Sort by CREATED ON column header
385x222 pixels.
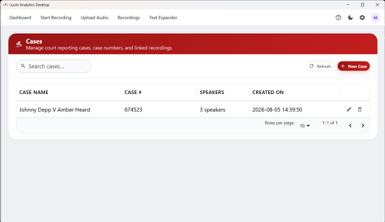tap(268, 92)
